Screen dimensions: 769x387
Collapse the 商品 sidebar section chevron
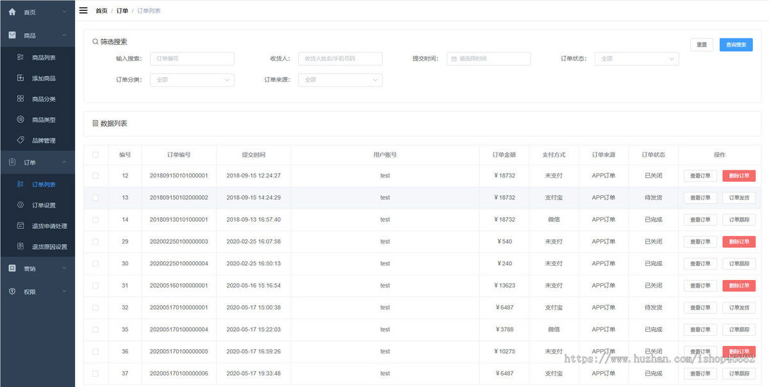click(64, 35)
